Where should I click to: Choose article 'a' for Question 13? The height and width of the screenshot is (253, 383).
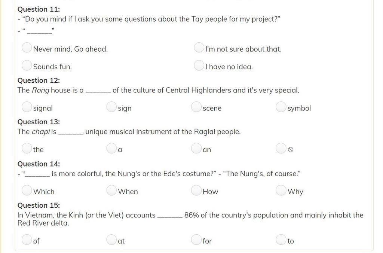point(111,148)
